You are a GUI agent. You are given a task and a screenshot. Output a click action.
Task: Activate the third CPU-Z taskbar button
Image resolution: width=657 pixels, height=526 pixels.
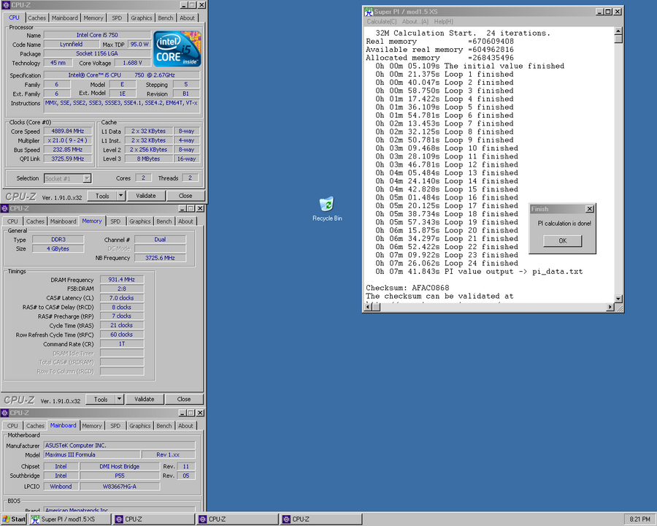[321, 519]
